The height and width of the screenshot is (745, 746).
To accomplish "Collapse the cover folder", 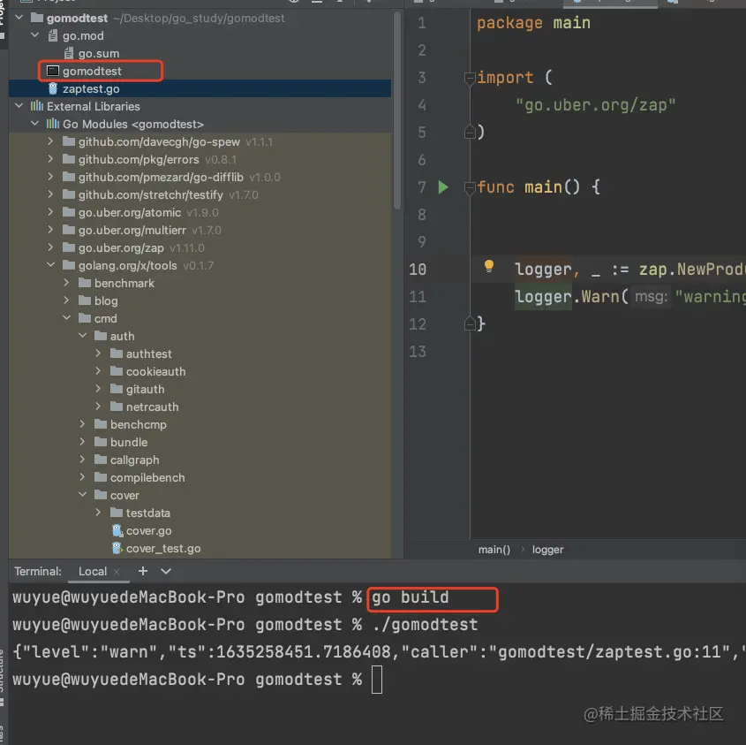I will point(82,494).
